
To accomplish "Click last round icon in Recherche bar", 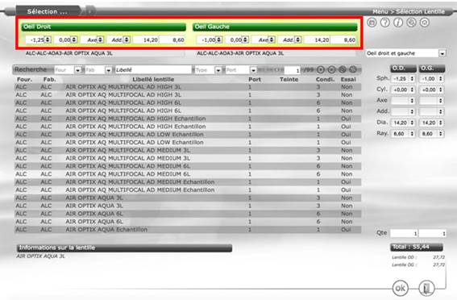I will (x=353, y=69).
